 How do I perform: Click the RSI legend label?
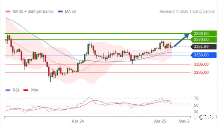coord(16,90)
